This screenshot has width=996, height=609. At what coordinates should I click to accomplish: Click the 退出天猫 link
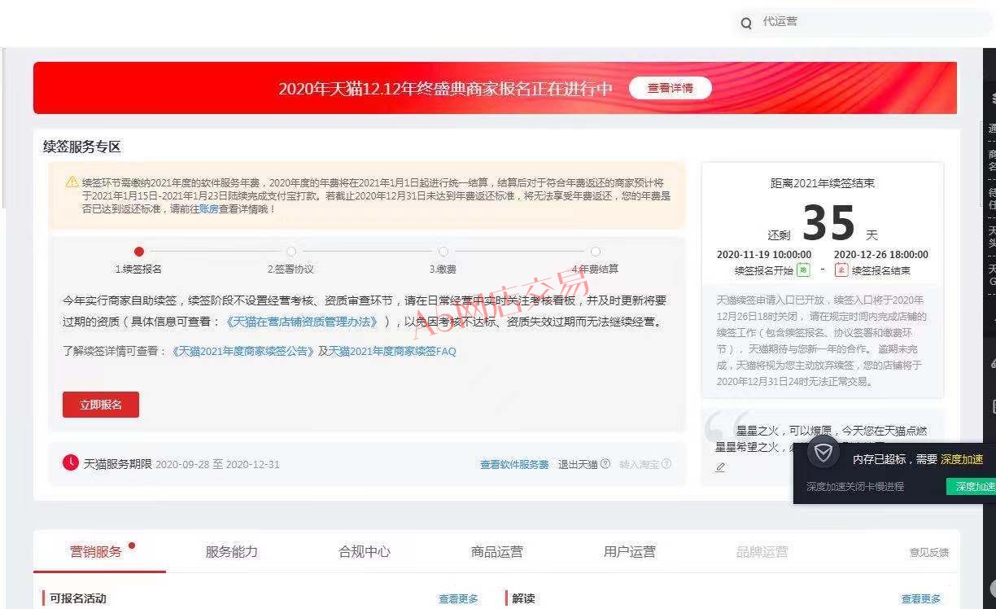(x=578, y=465)
